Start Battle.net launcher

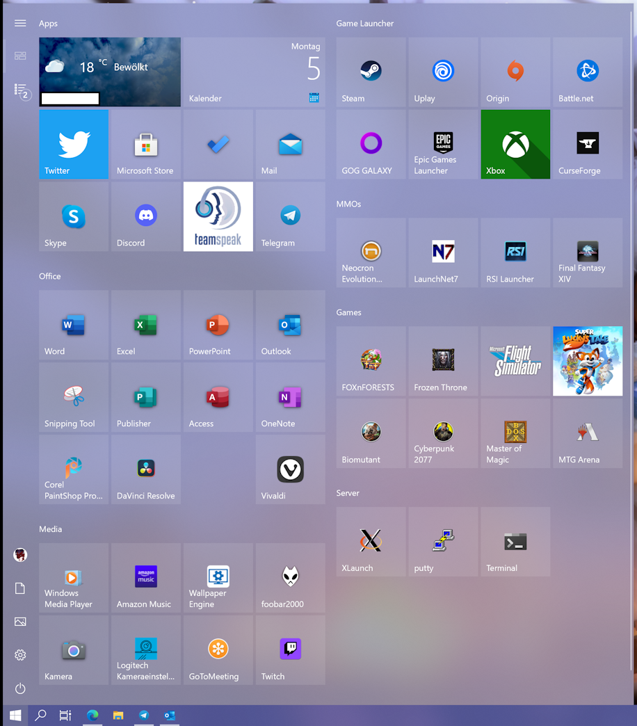[588, 72]
